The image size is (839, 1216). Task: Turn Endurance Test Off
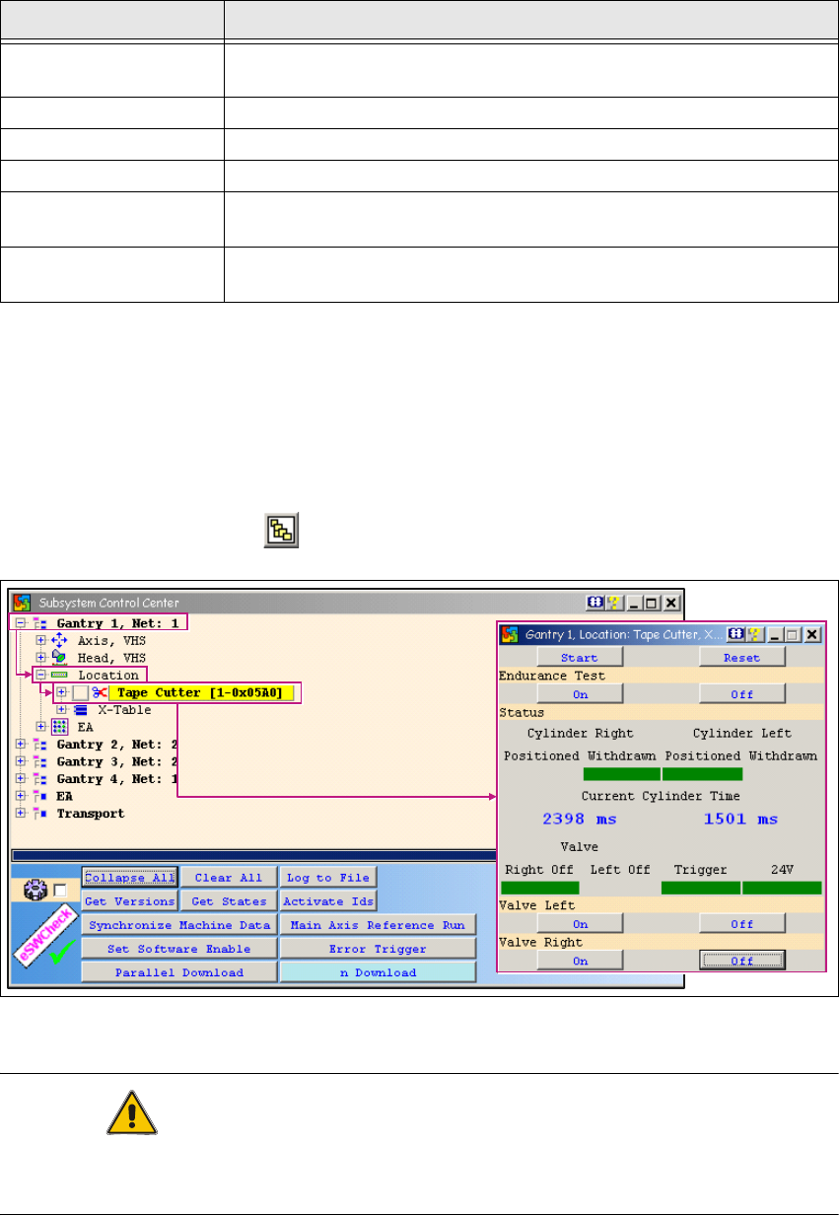point(742,694)
